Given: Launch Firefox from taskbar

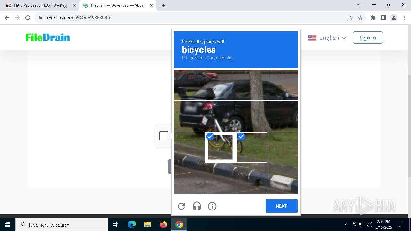Looking at the screenshot, I should (163, 225).
